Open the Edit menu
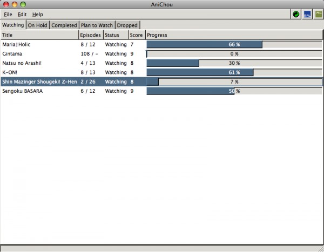The height and width of the screenshot is (252, 324). 22,15
